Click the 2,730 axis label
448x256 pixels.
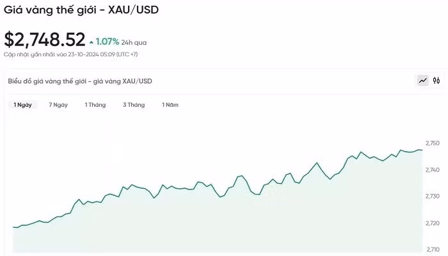click(x=433, y=196)
